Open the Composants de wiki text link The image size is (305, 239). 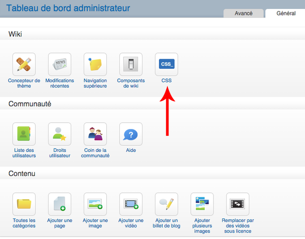point(131,83)
